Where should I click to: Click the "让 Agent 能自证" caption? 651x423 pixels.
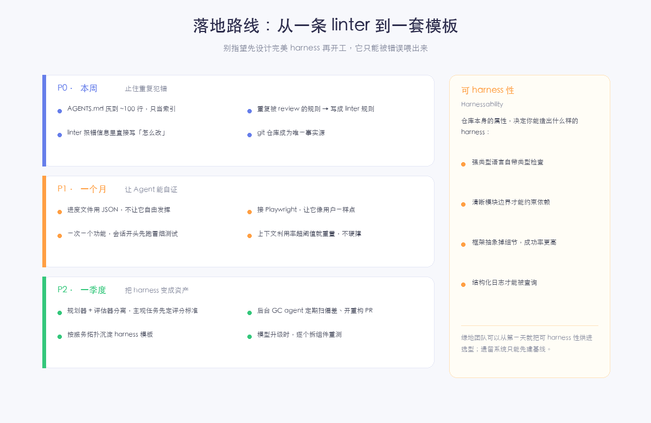click(x=151, y=189)
